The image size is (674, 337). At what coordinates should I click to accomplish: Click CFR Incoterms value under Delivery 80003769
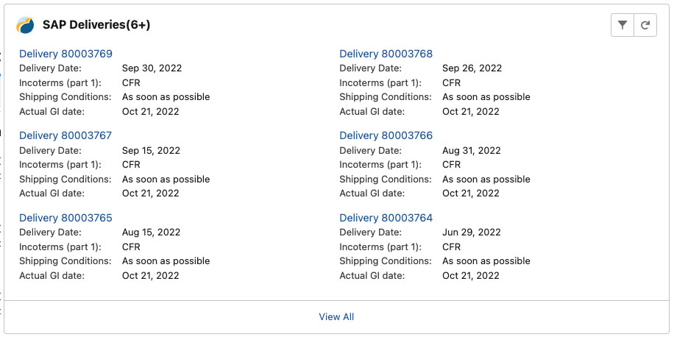(131, 82)
